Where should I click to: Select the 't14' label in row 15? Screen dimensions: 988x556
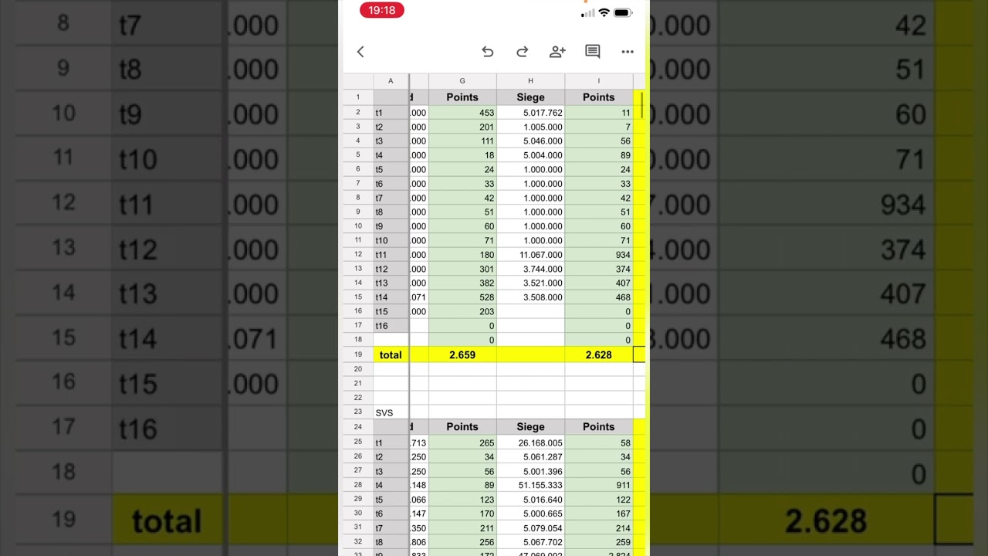[391, 297]
